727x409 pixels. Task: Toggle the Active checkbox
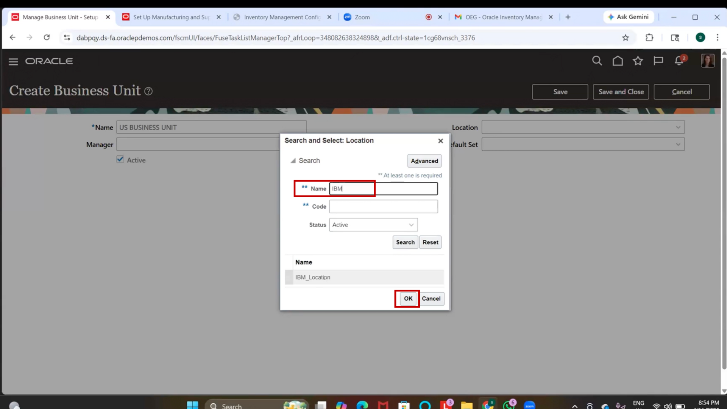[120, 159]
